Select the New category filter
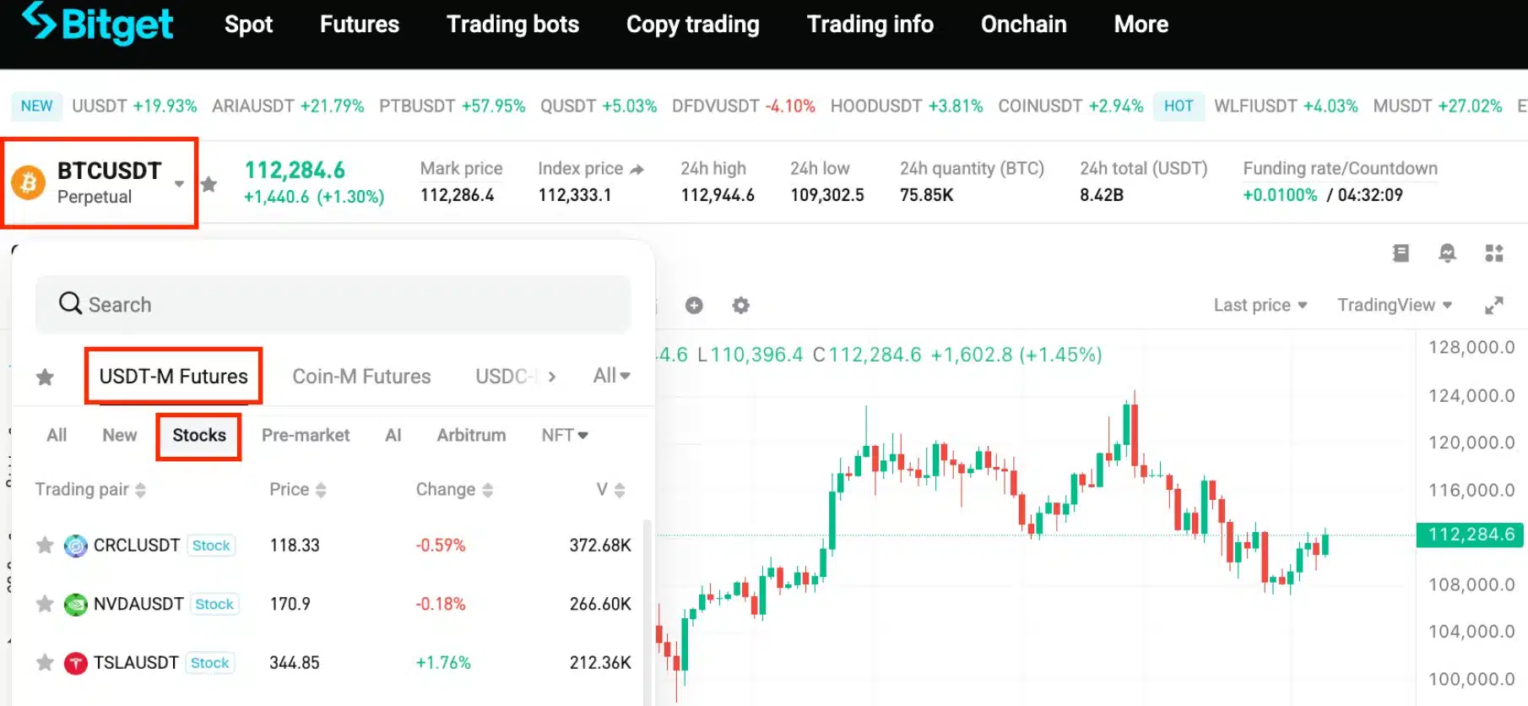Viewport: 1528px width, 706px height. click(x=120, y=435)
